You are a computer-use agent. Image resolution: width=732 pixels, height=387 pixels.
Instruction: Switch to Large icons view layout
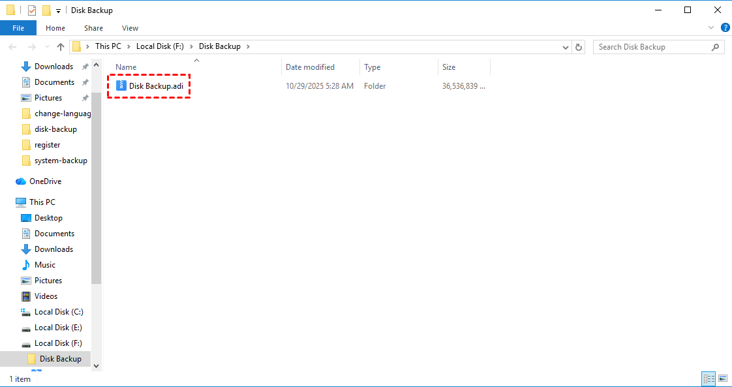pyautogui.click(x=723, y=379)
